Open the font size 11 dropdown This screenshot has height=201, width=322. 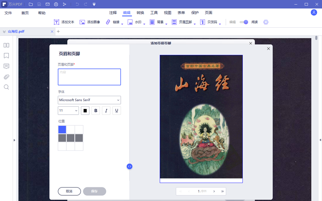pyautogui.click(x=68, y=111)
